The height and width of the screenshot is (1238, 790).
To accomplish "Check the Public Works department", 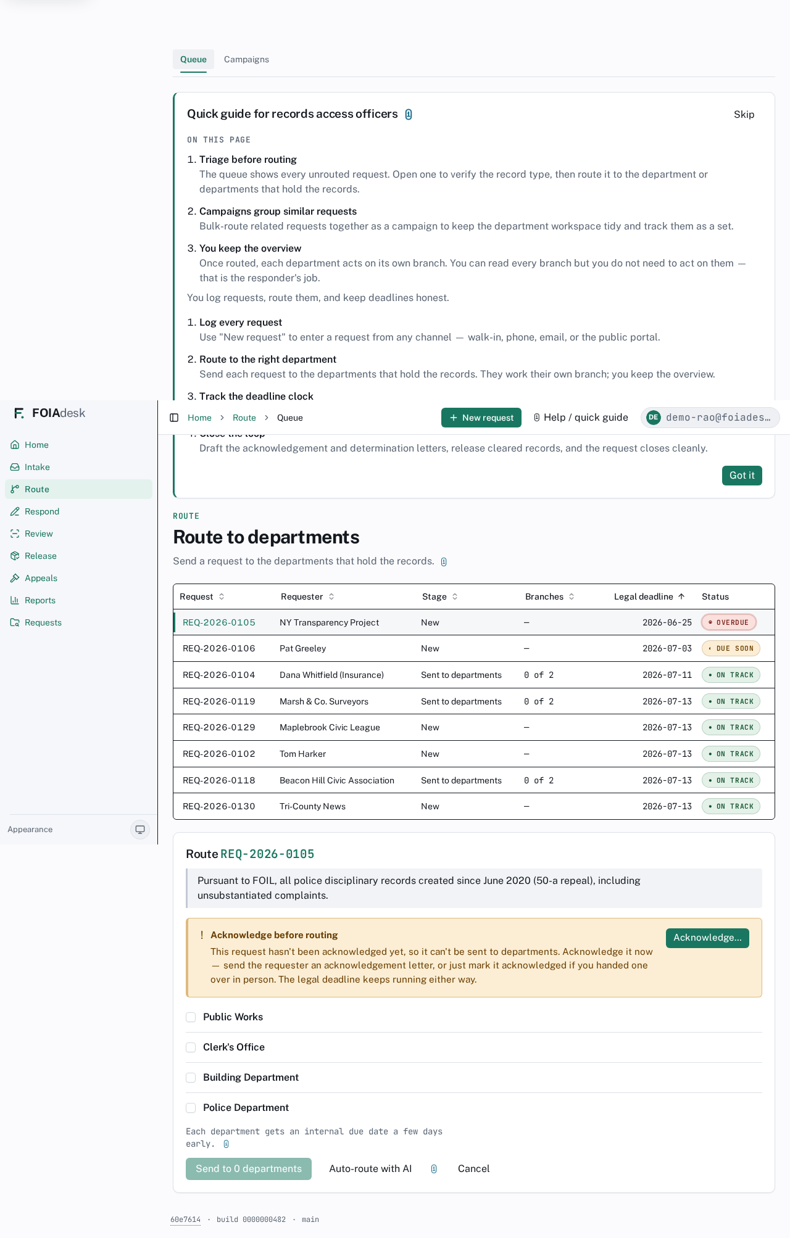I will pyautogui.click(x=191, y=1017).
